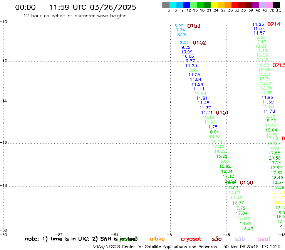
Task: Click the gray swatch in the color legend
Action: click(x=166, y=5)
